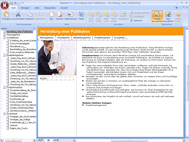This screenshot has width=189, height=142.
Task: Click the Farbe paint bucket icon
Action: (x=81, y=14)
